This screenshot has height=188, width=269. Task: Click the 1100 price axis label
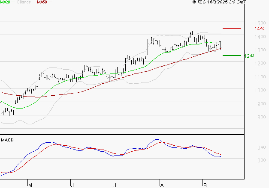[260, 77]
